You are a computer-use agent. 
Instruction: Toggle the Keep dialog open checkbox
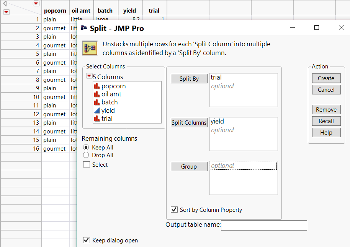click(87, 240)
